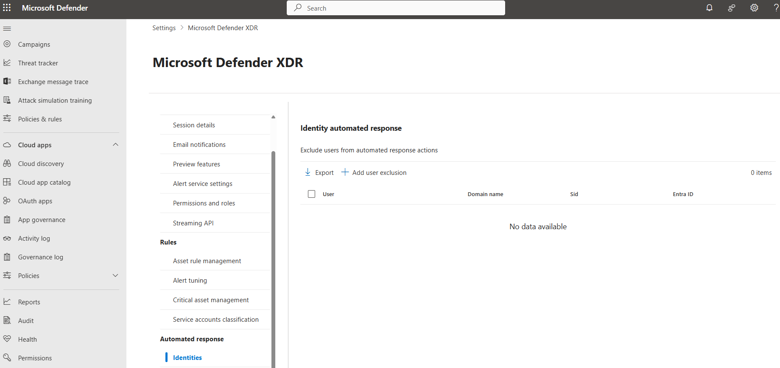
Task: Click the Campaigns target icon
Action: point(7,44)
